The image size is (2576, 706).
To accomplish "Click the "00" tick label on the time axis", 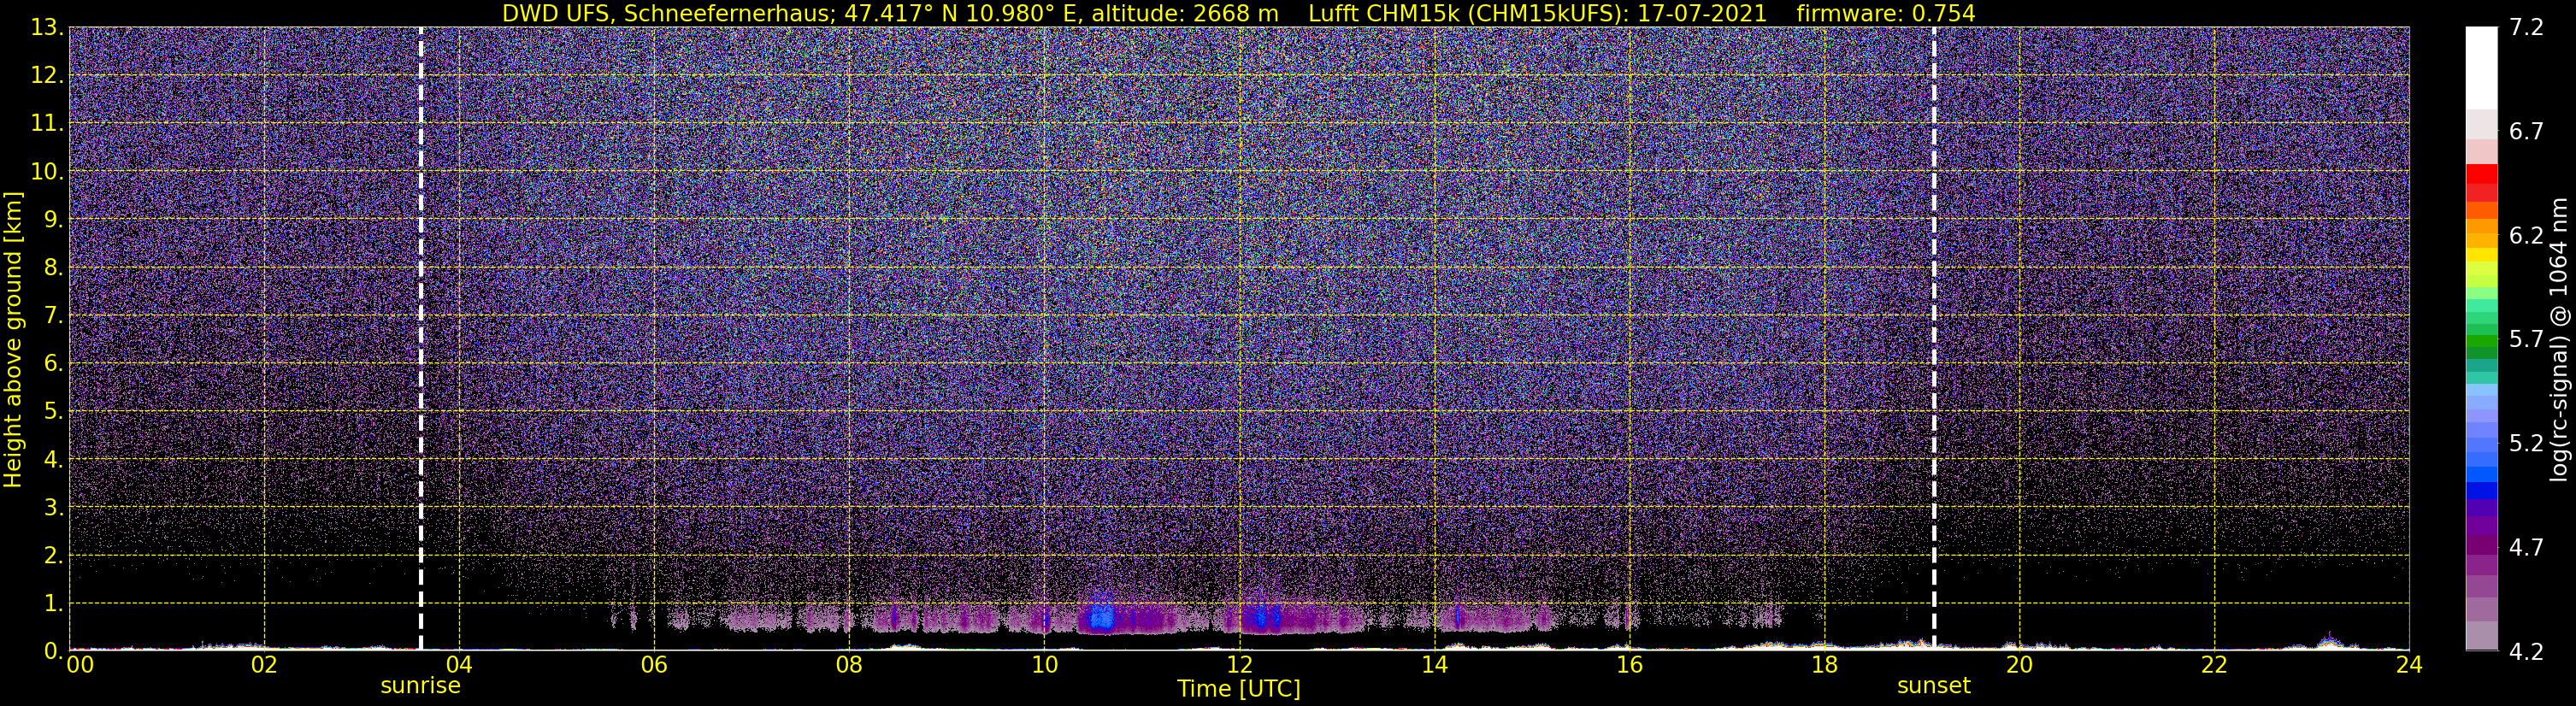I will pos(80,666).
